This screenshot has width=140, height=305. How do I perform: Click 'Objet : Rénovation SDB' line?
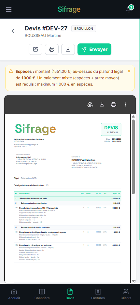click(x=25, y=178)
